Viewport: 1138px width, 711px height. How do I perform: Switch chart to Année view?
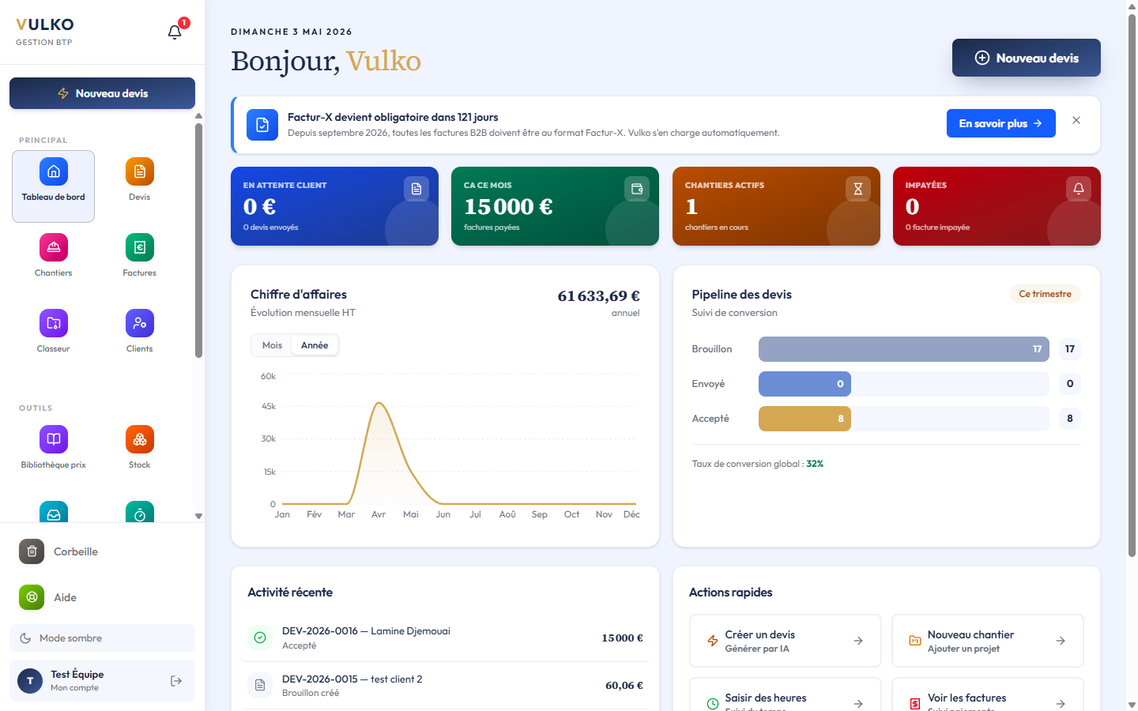click(315, 345)
